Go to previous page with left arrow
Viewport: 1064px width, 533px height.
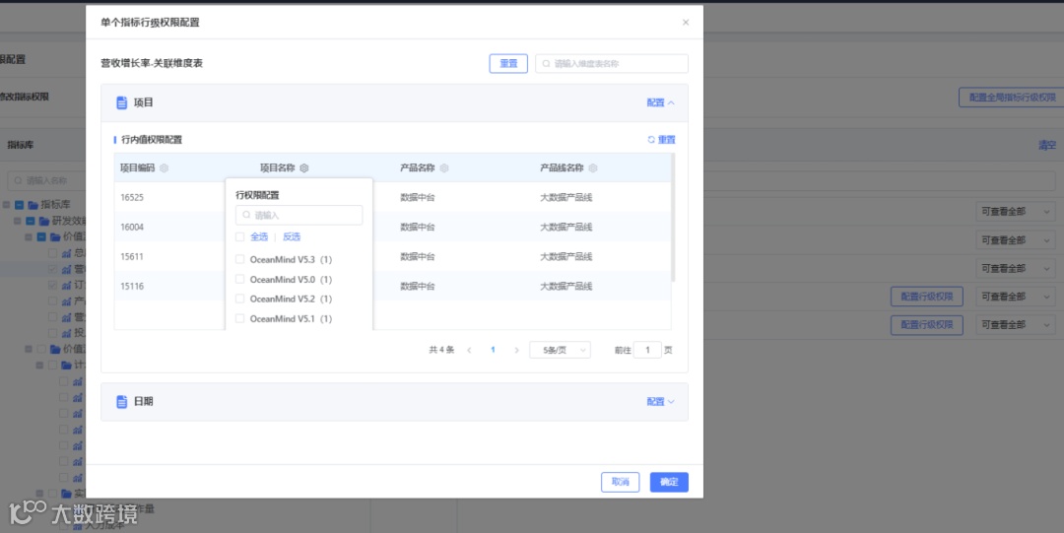coord(469,351)
